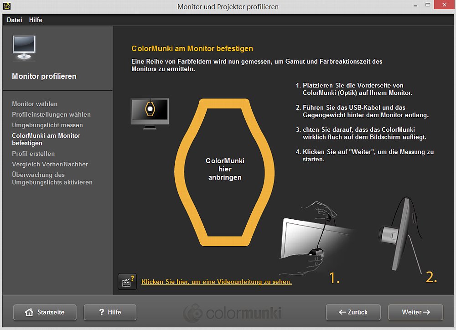Click instruction about 'wirklich flach auf dem Bildschirm'

pos(361,134)
